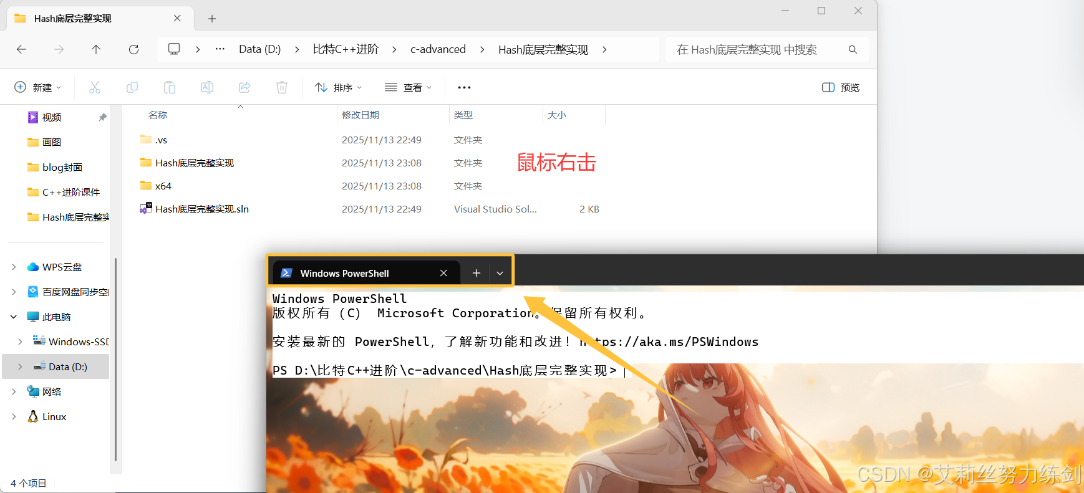Image resolution: width=1084 pixels, height=493 pixels.
Task: Sort by the 大小 column header
Action: [557, 115]
